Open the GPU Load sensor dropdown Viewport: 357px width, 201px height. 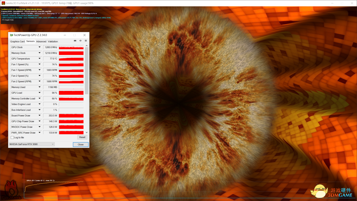[40, 93]
